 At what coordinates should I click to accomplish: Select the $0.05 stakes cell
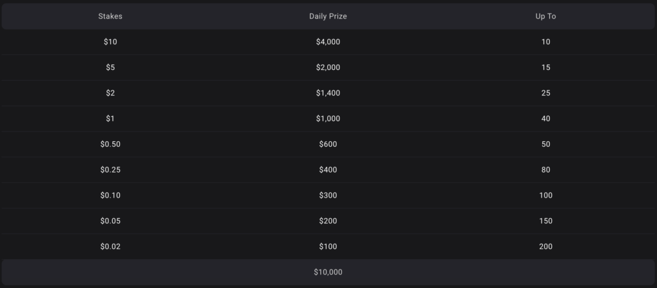(110, 221)
